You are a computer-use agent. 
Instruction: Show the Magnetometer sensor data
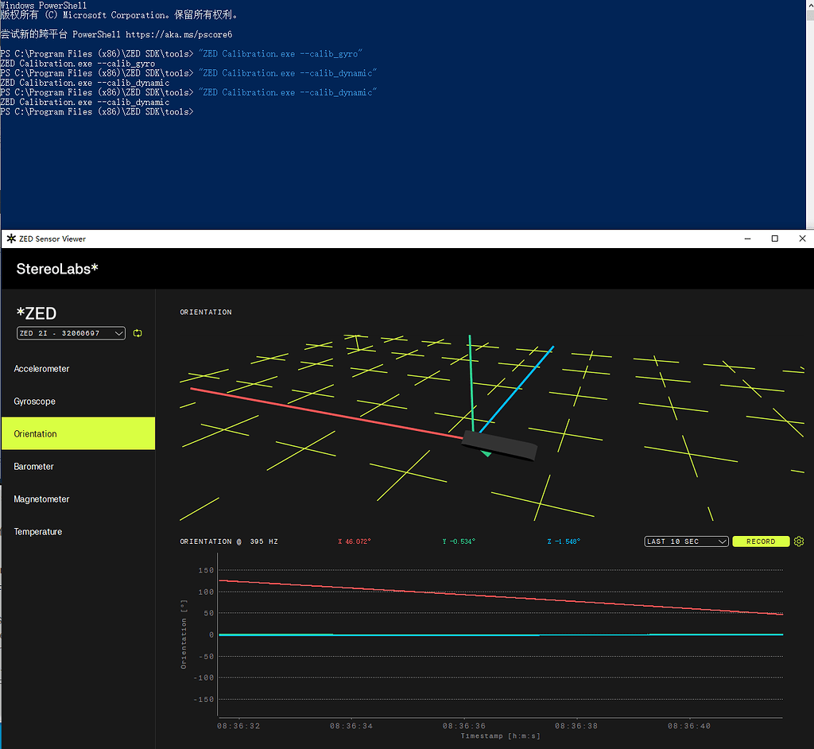pyautogui.click(x=41, y=499)
